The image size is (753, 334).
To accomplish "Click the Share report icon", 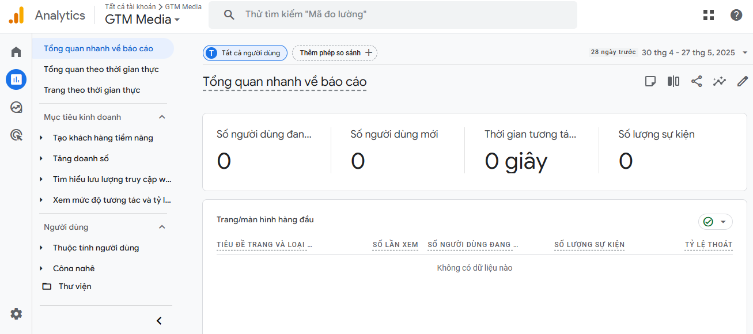I will [697, 81].
